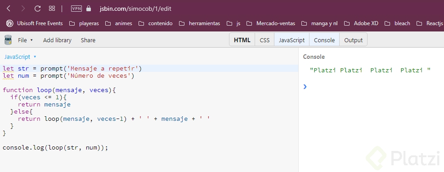Reload the page with the refresh icon
This screenshot has width=444, height=172.
click(x=37, y=9)
